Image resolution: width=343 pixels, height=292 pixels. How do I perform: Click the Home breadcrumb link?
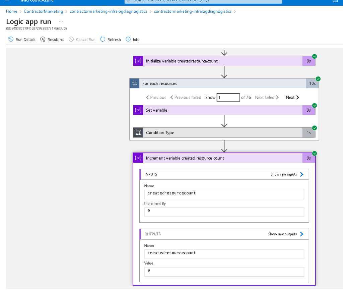click(x=12, y=11)
